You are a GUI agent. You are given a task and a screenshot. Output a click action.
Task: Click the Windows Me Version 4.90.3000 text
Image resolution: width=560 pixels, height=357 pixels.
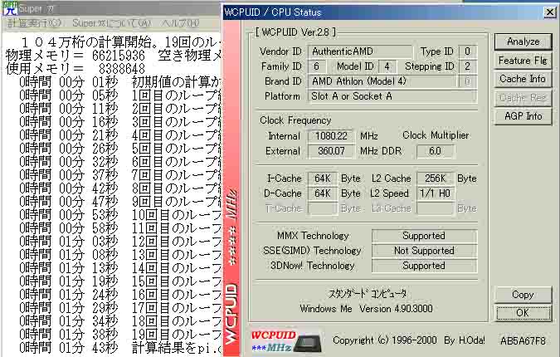(366, 309)
